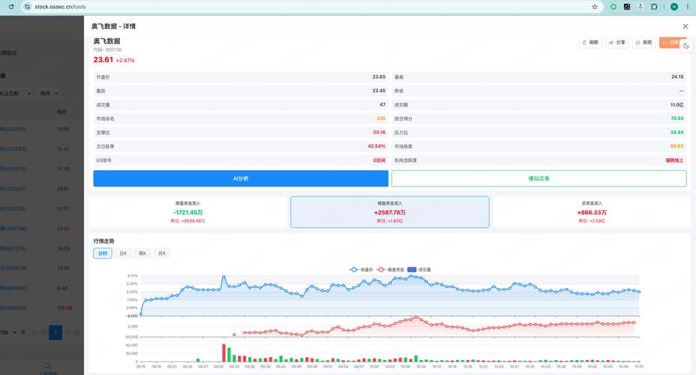Open the Chrome three-dot menu
The width and height of the screenshot is (696, 375).
[x=688, y=7]
